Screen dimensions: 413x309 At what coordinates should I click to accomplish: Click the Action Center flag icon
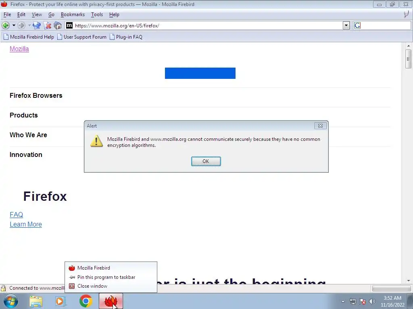pos(363,301)
